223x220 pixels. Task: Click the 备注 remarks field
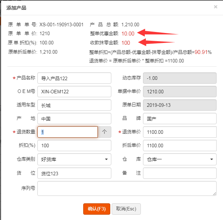[x=180, y=173]
